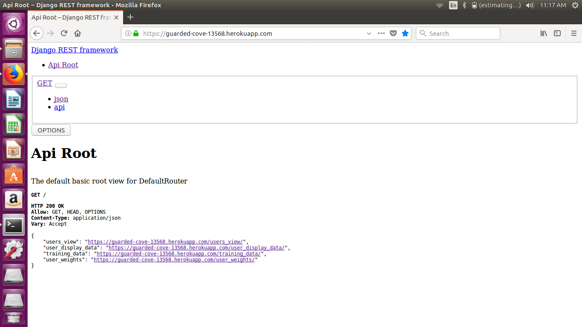Click the OPTIONS button
Image resolution: width=582 pixels, height=327 pixels.
[51, 130]
